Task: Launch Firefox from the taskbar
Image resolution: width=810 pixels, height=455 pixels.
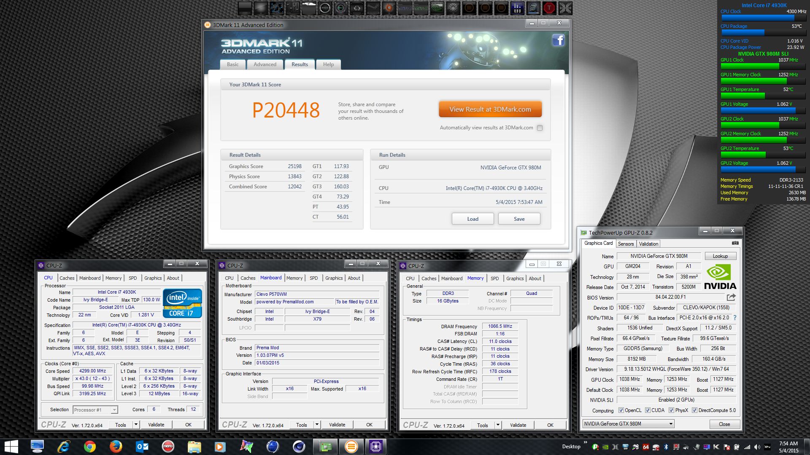Action: [x=116, y=447]
